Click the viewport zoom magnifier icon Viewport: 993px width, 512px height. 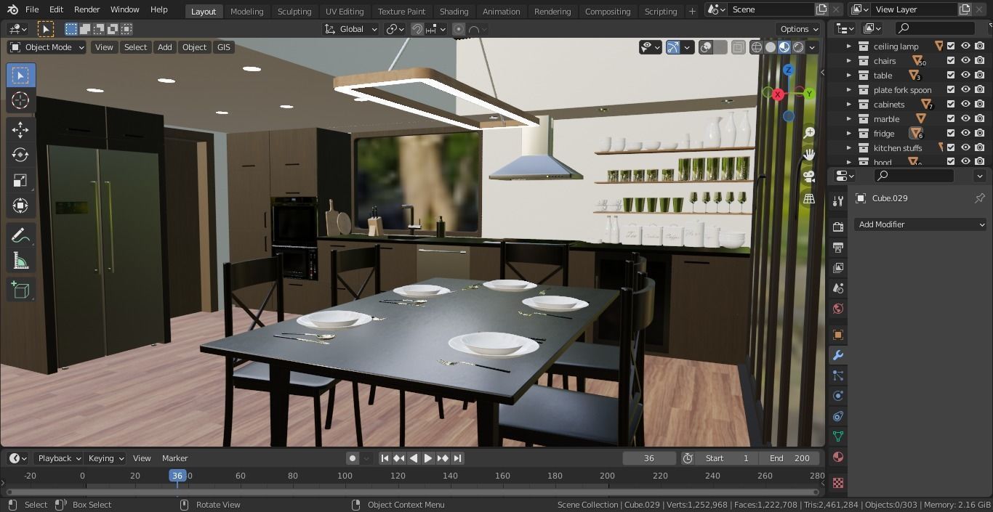tap(809, 133)
